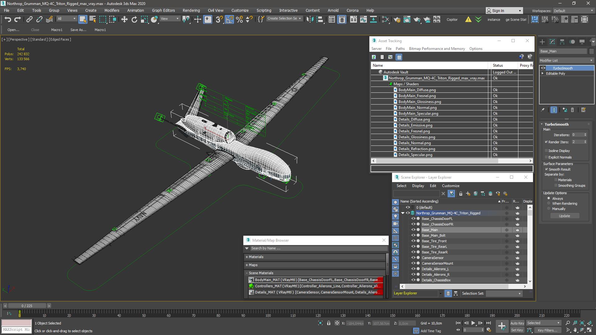Click the object color swatch beside Base_Main
Image resolution: width=596 pixels, height=335 pixels.
(x=591, y=51)
